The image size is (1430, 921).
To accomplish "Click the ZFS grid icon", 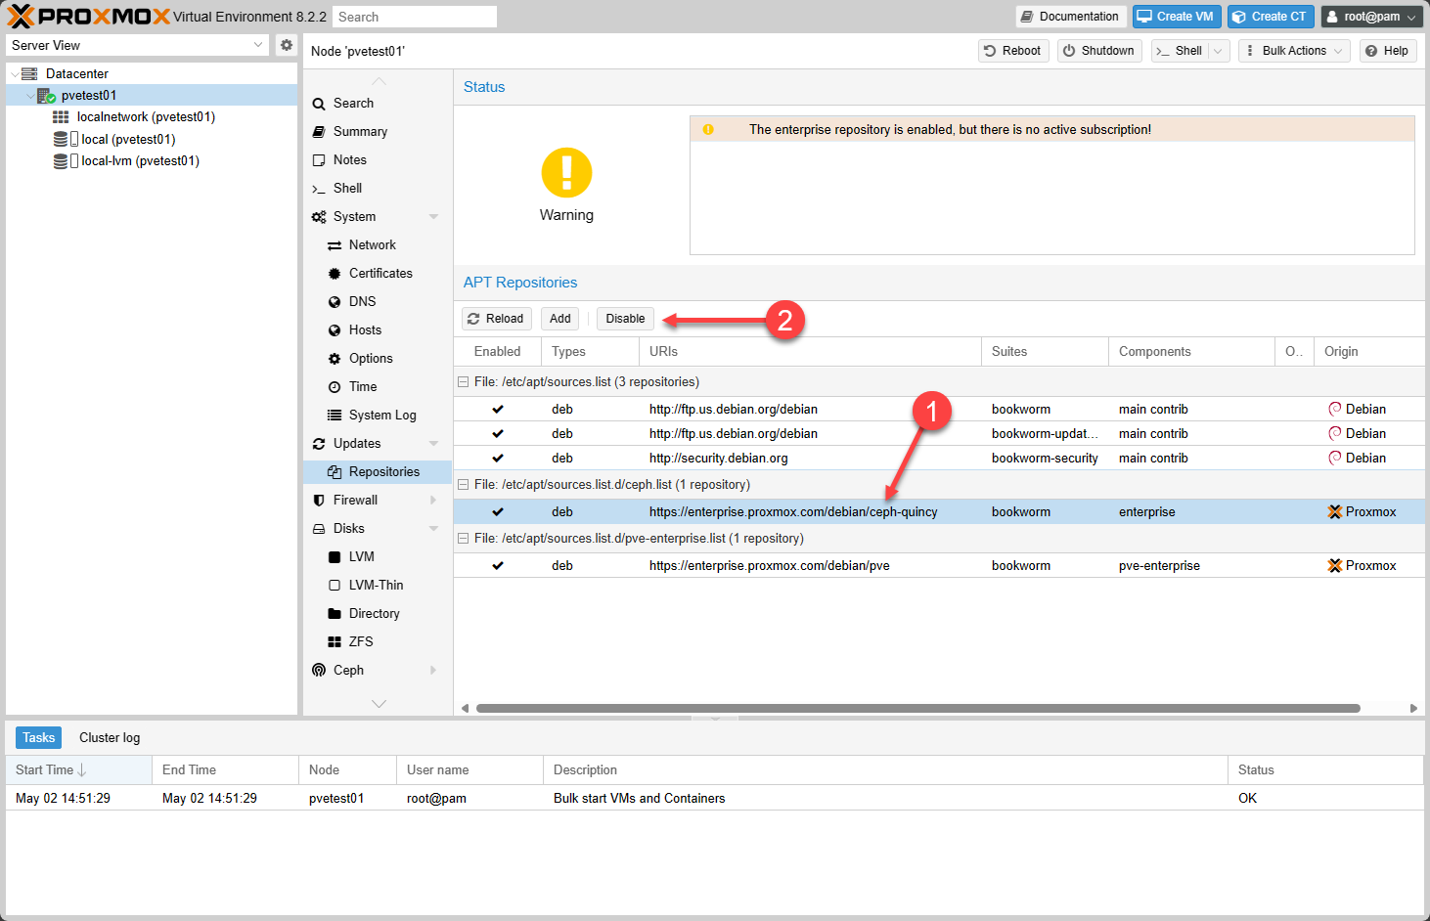I will point(335,642).
